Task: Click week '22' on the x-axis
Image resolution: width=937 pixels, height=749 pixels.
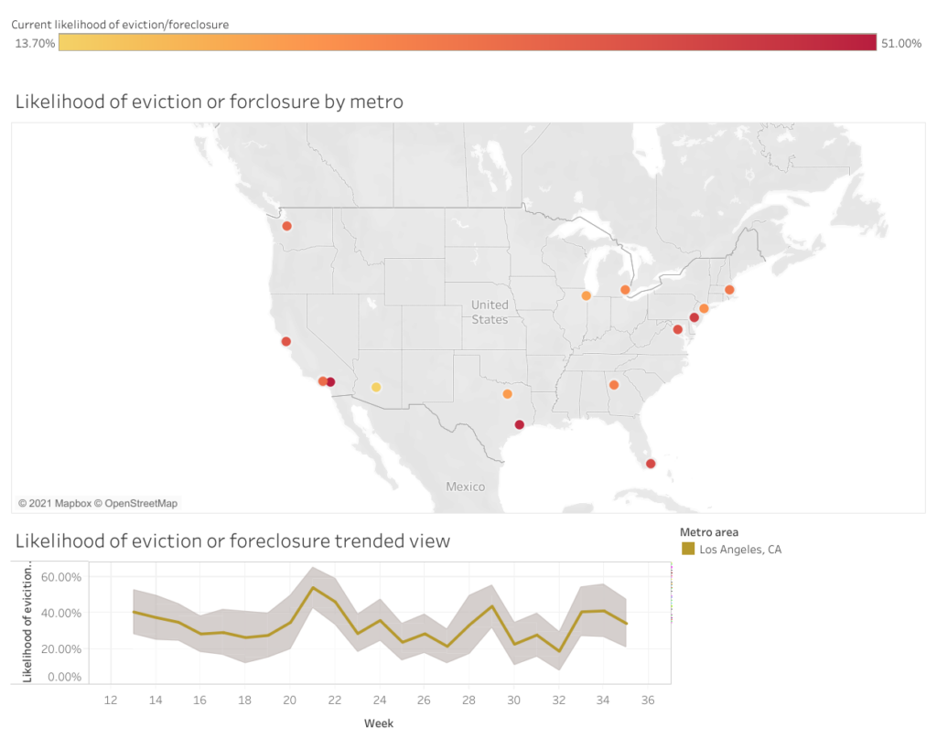Action: 335,700
